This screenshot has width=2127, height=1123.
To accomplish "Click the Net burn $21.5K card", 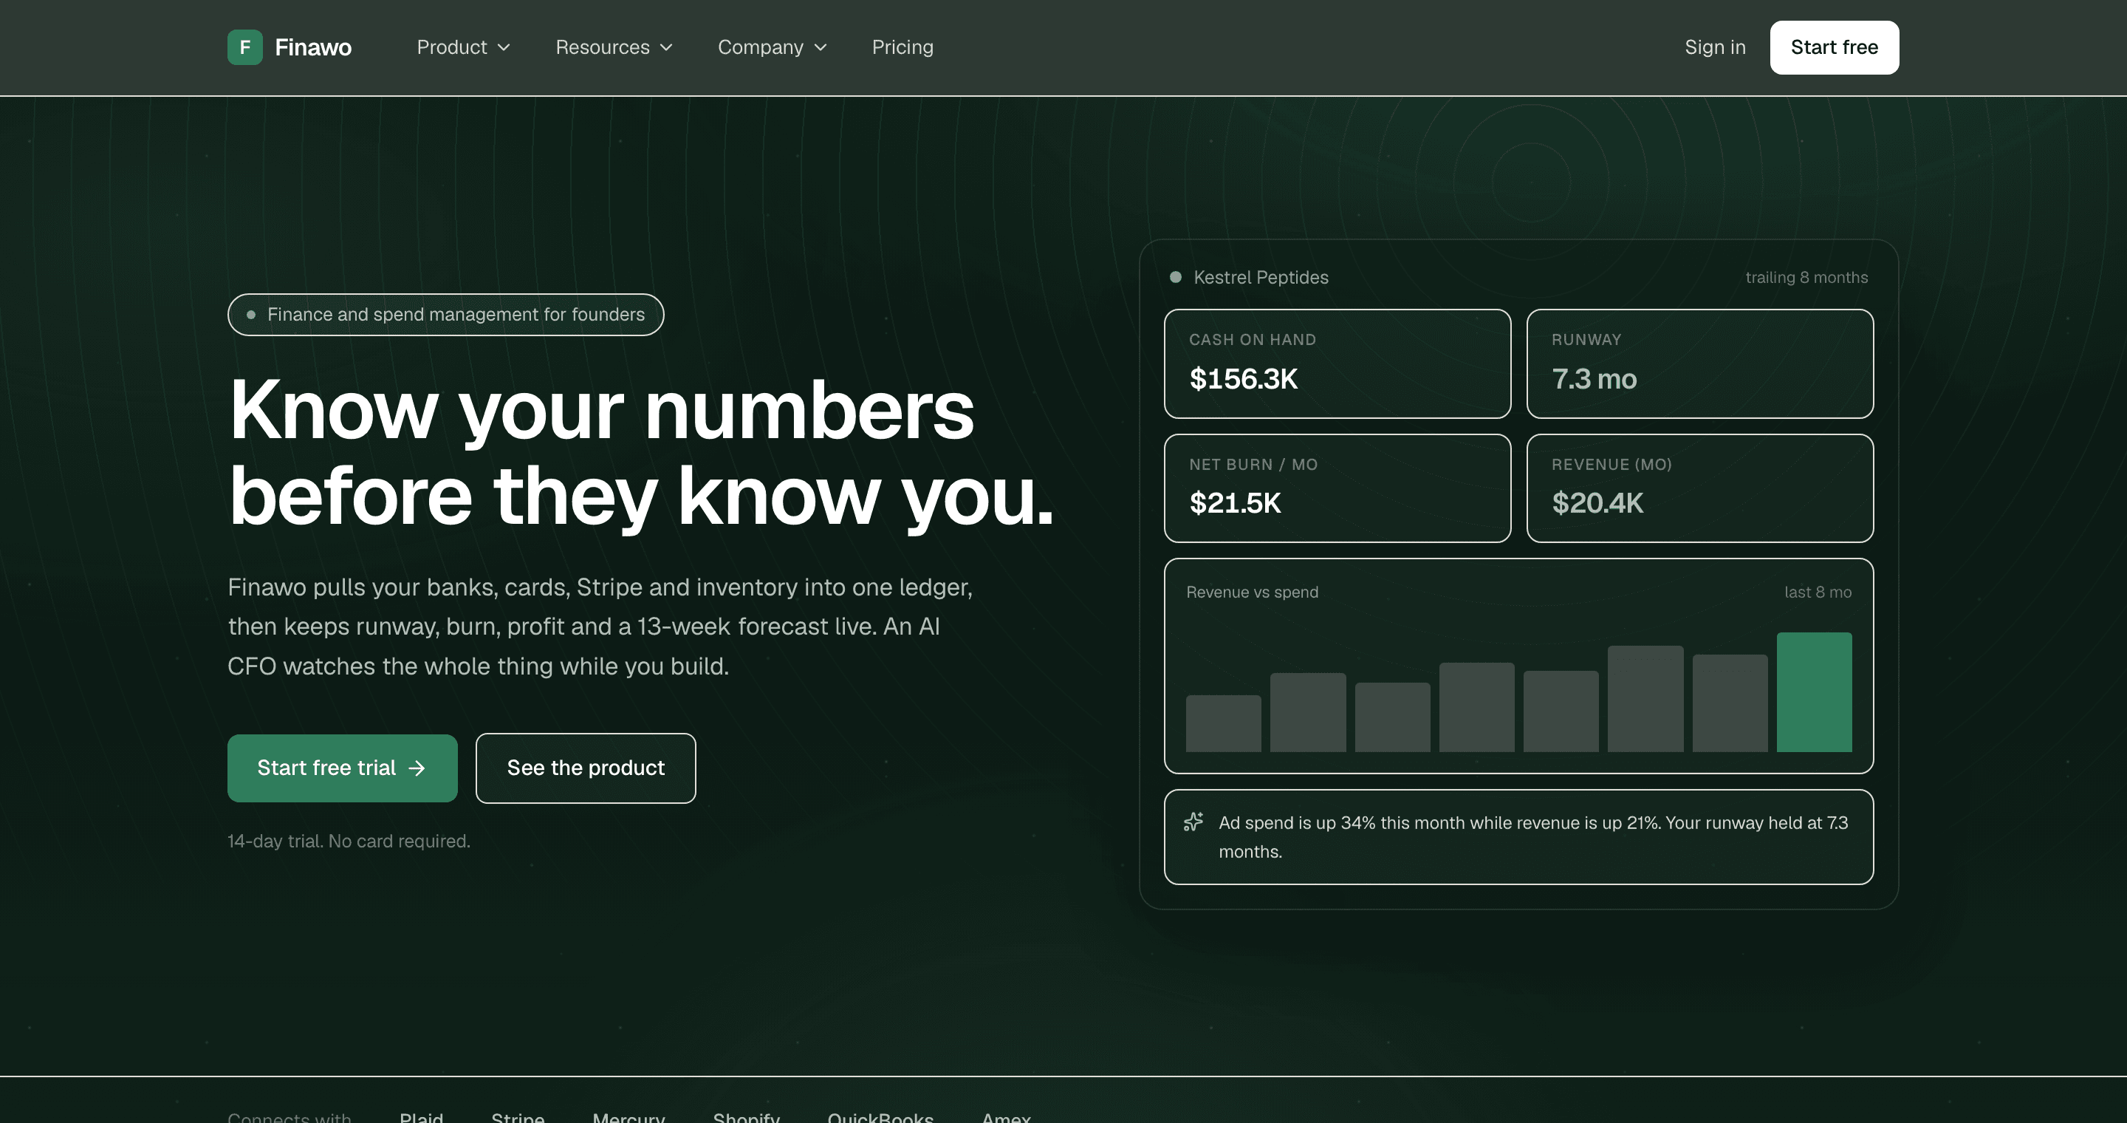I will (x=1337, y=488).
